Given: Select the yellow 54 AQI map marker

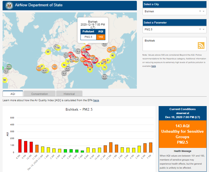Looking at the screenshot, I should [x=64, y=65].
